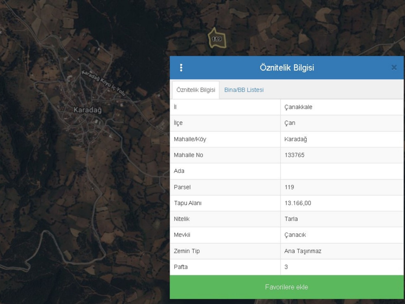This screenshot has width=405, height=304.
Task: Click the Mevkii field label
Action: pos(182,235)
